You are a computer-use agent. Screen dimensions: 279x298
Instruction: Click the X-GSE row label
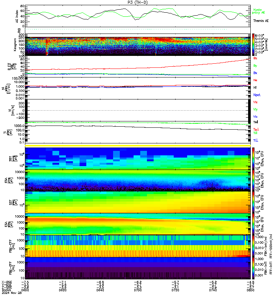click(x=7, y=282)
